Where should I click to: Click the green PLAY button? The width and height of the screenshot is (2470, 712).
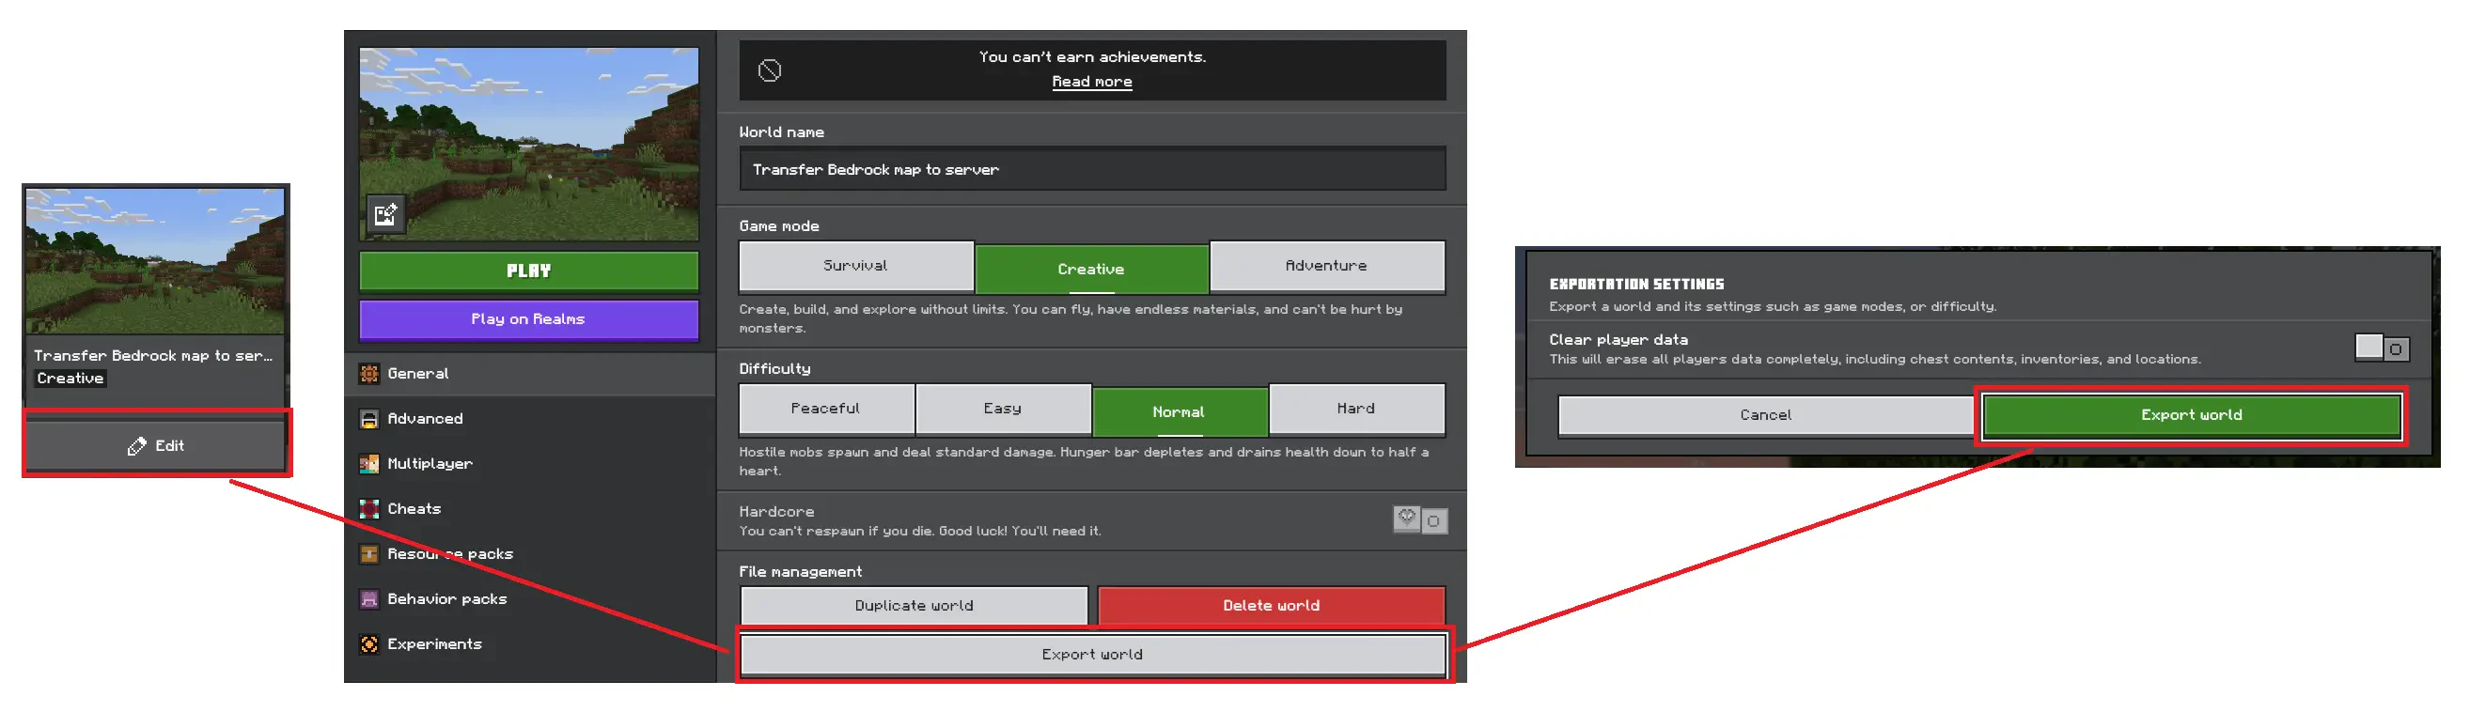tap(528, 271)
